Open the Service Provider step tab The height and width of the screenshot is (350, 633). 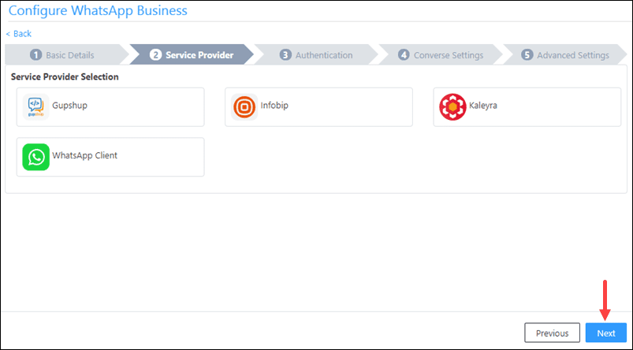(192, 55)
